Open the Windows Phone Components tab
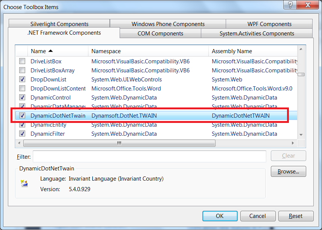Viewport: 322px width, 230px height. coord(168,24)
